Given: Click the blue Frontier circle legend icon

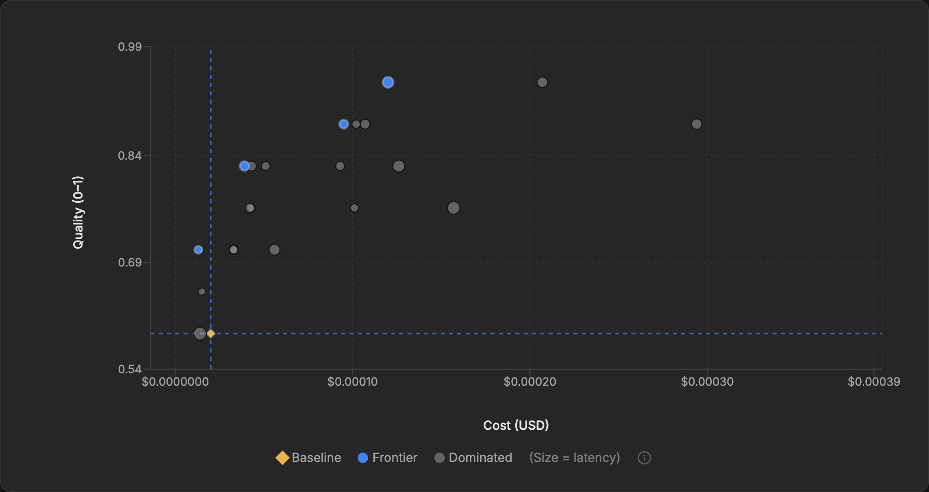Looking at the screenshot, I should coord(363,458).
